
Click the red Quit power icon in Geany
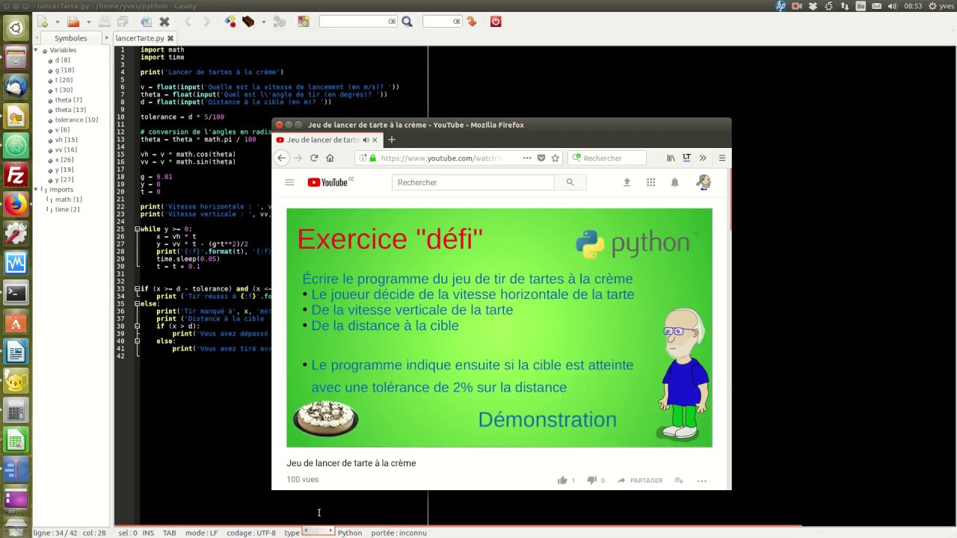[496, 22]
